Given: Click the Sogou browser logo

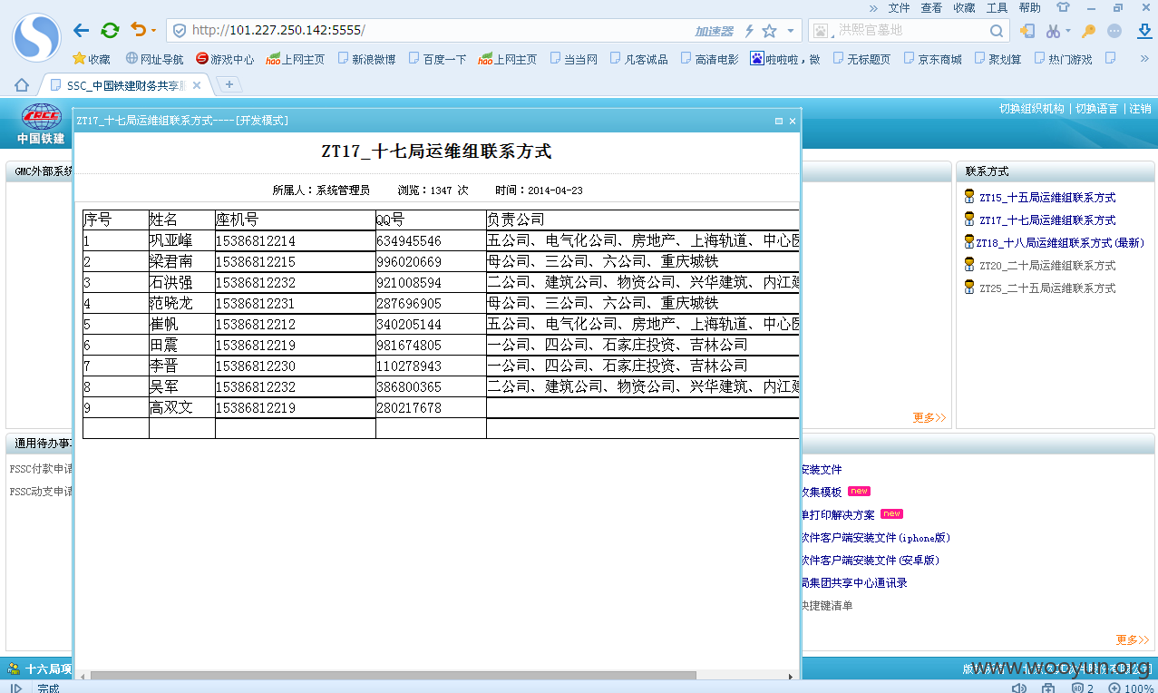Looking at the screenshot, I should tap(36, 37).
